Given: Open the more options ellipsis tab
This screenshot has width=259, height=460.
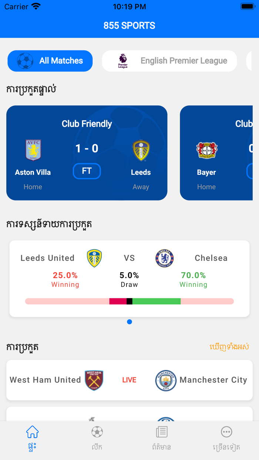Looking at the screenshot, I should pos(226,432).
